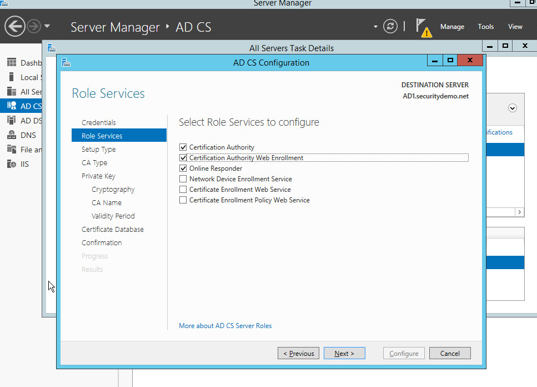Go back with the Server Manager back arrow
The image size is (537, 387).
point(15,26)
